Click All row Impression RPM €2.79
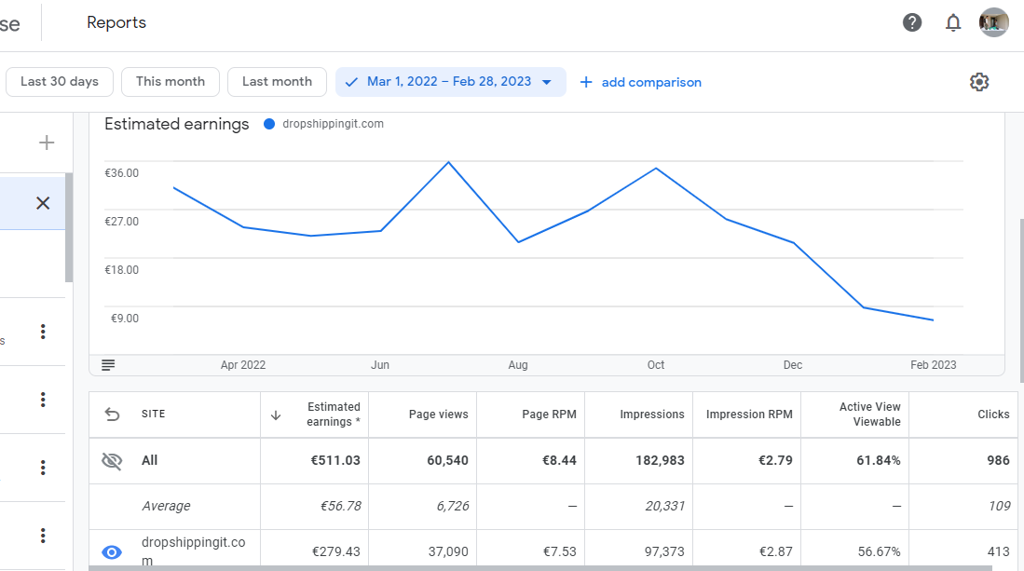1024x571 pixels. (775, 460)
